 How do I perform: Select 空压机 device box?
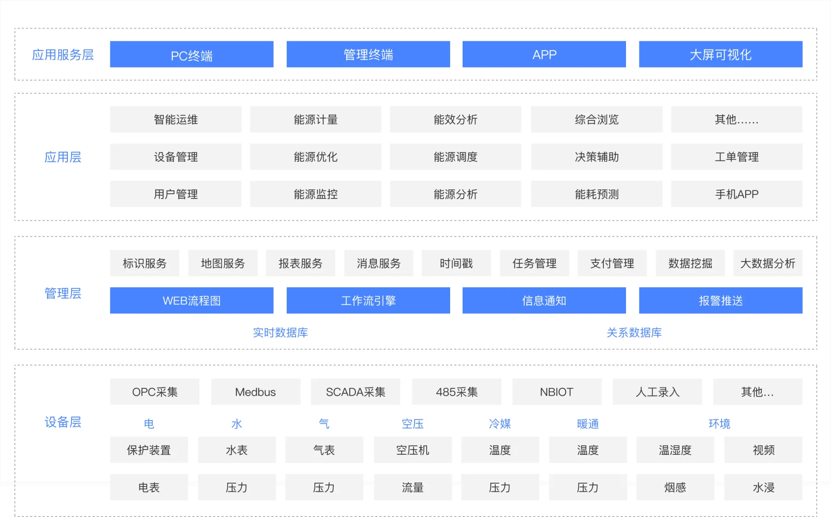coord(413,450)
